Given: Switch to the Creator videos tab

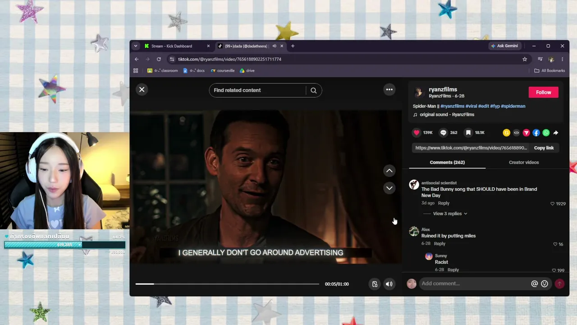Looking at the screenshot, I should (524, 162).
